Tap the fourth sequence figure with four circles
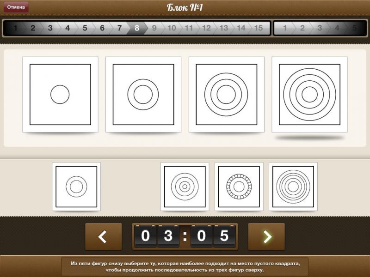 click(x=309, y=95)
